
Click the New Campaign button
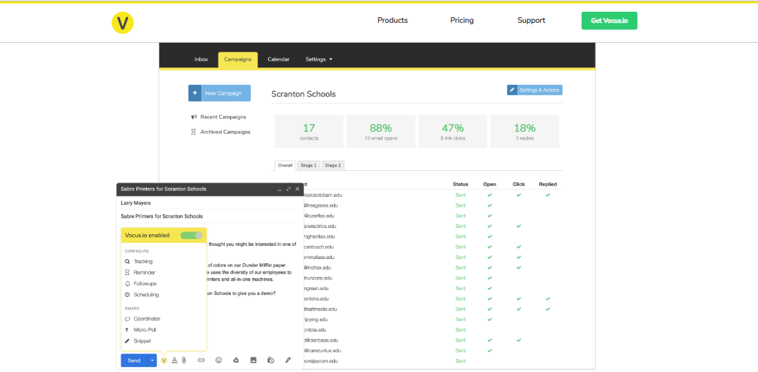pyautogui.click(x=219, y=93)
